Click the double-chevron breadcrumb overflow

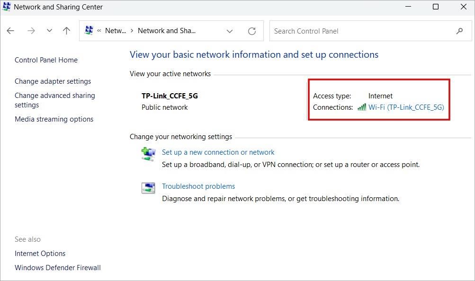99,31
